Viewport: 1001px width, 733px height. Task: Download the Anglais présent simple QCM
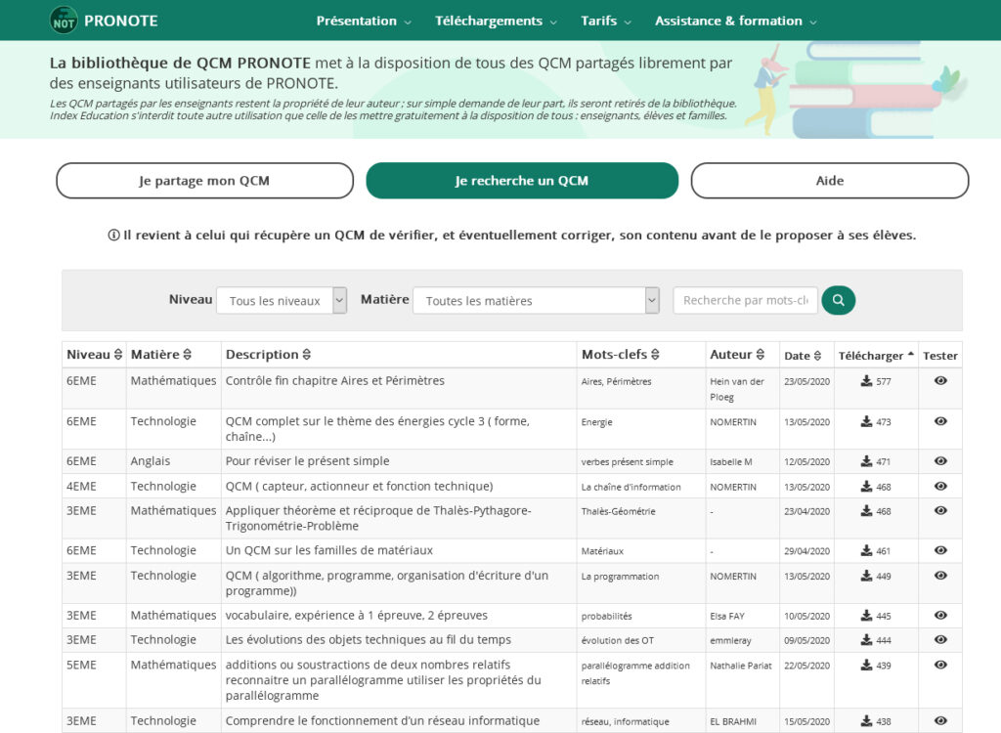pos(866,461)
